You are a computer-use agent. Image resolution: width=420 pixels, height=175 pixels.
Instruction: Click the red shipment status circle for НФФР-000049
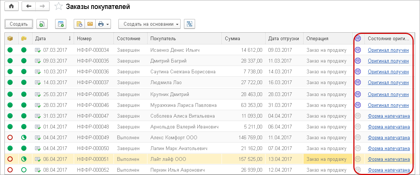tap(10, 138)
